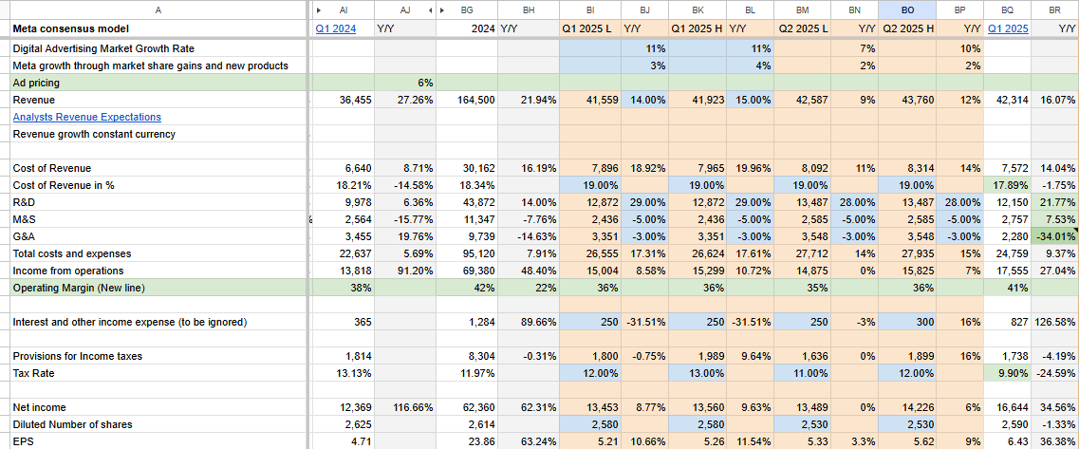Select the 6% Ad pricing value

coord(404,83)
